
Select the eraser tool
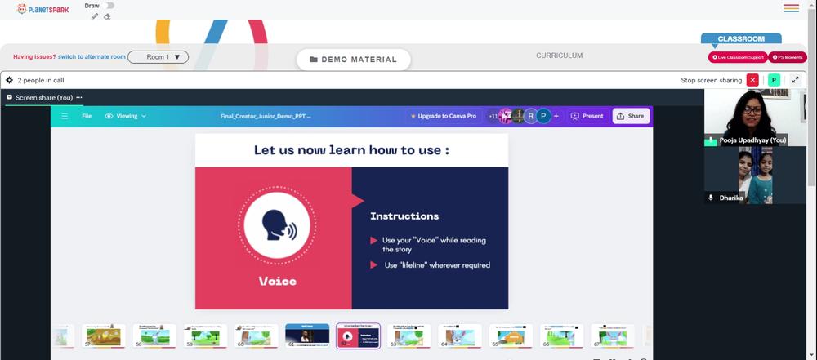click(107, 16)
